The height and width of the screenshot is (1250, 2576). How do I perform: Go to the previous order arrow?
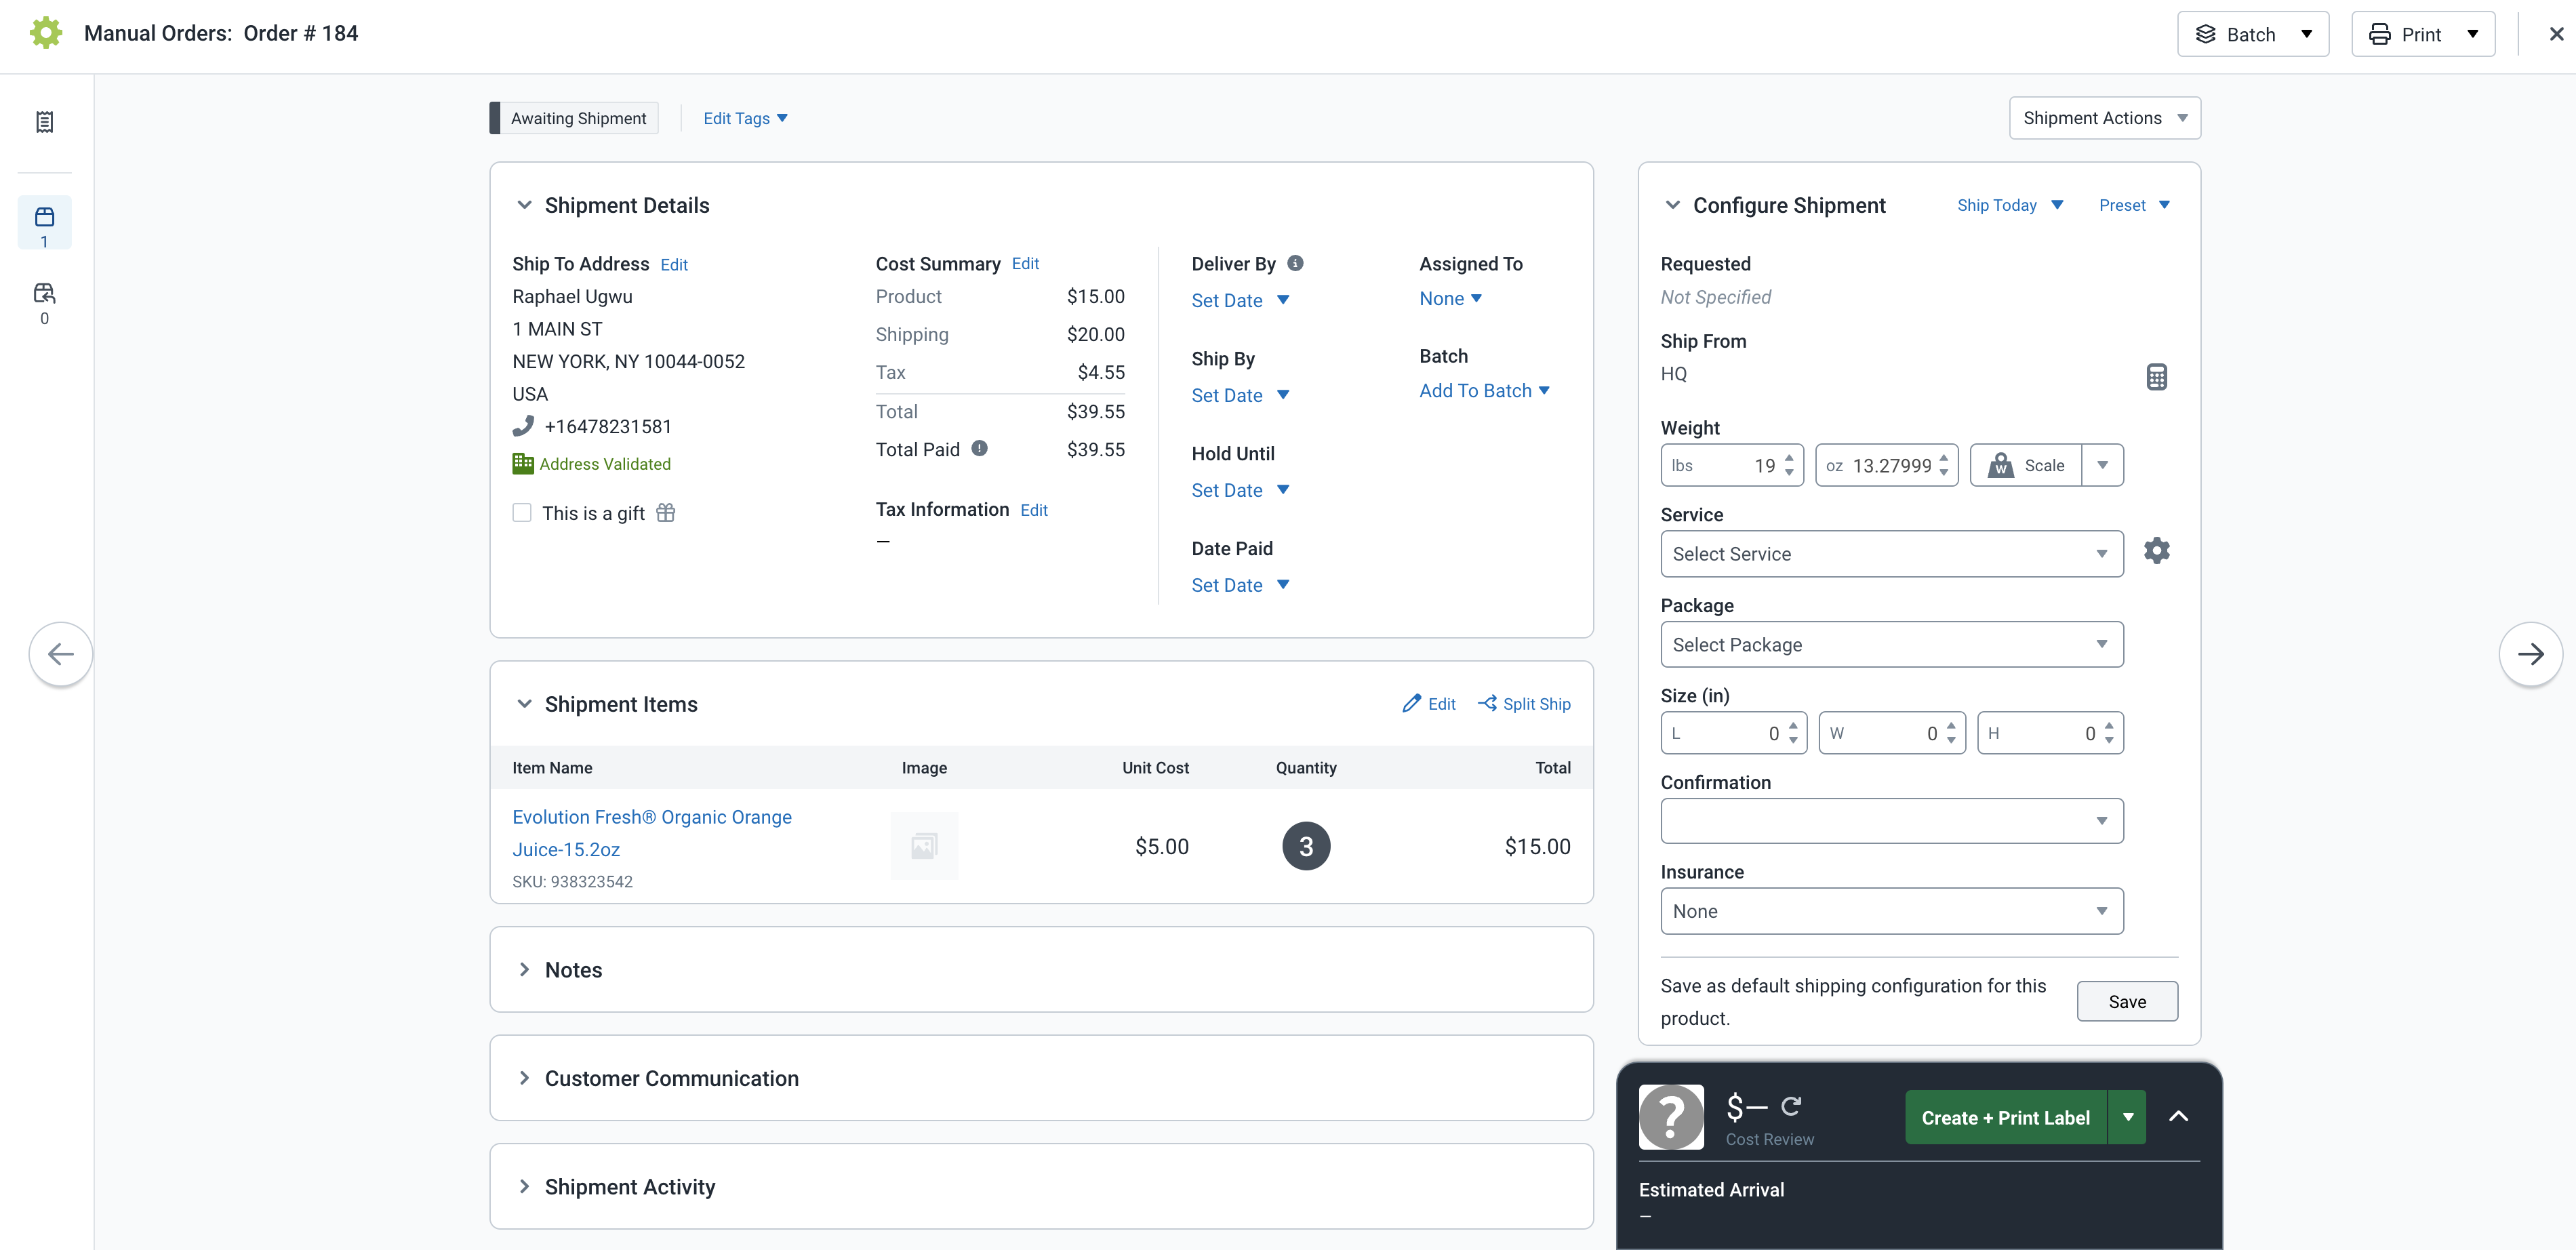[61, 655]
